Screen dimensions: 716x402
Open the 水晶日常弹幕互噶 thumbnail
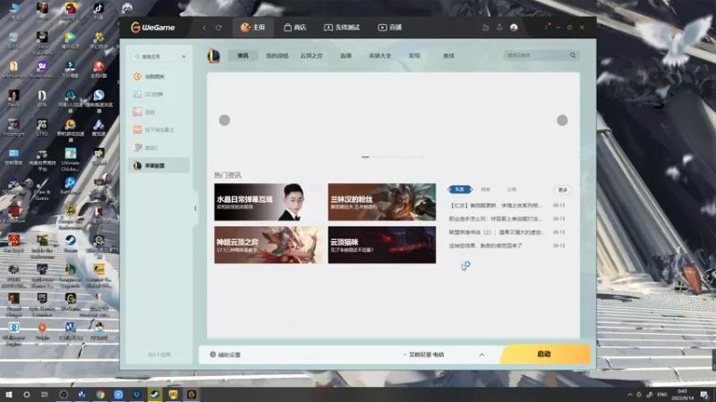268,202
